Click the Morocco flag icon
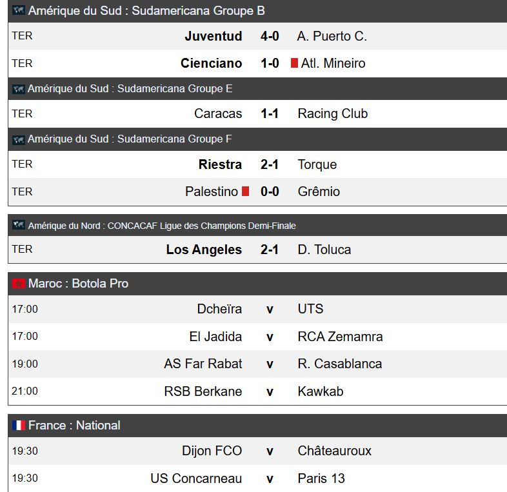Viewport: 507px width, 492px height. (x=19, y=284)
